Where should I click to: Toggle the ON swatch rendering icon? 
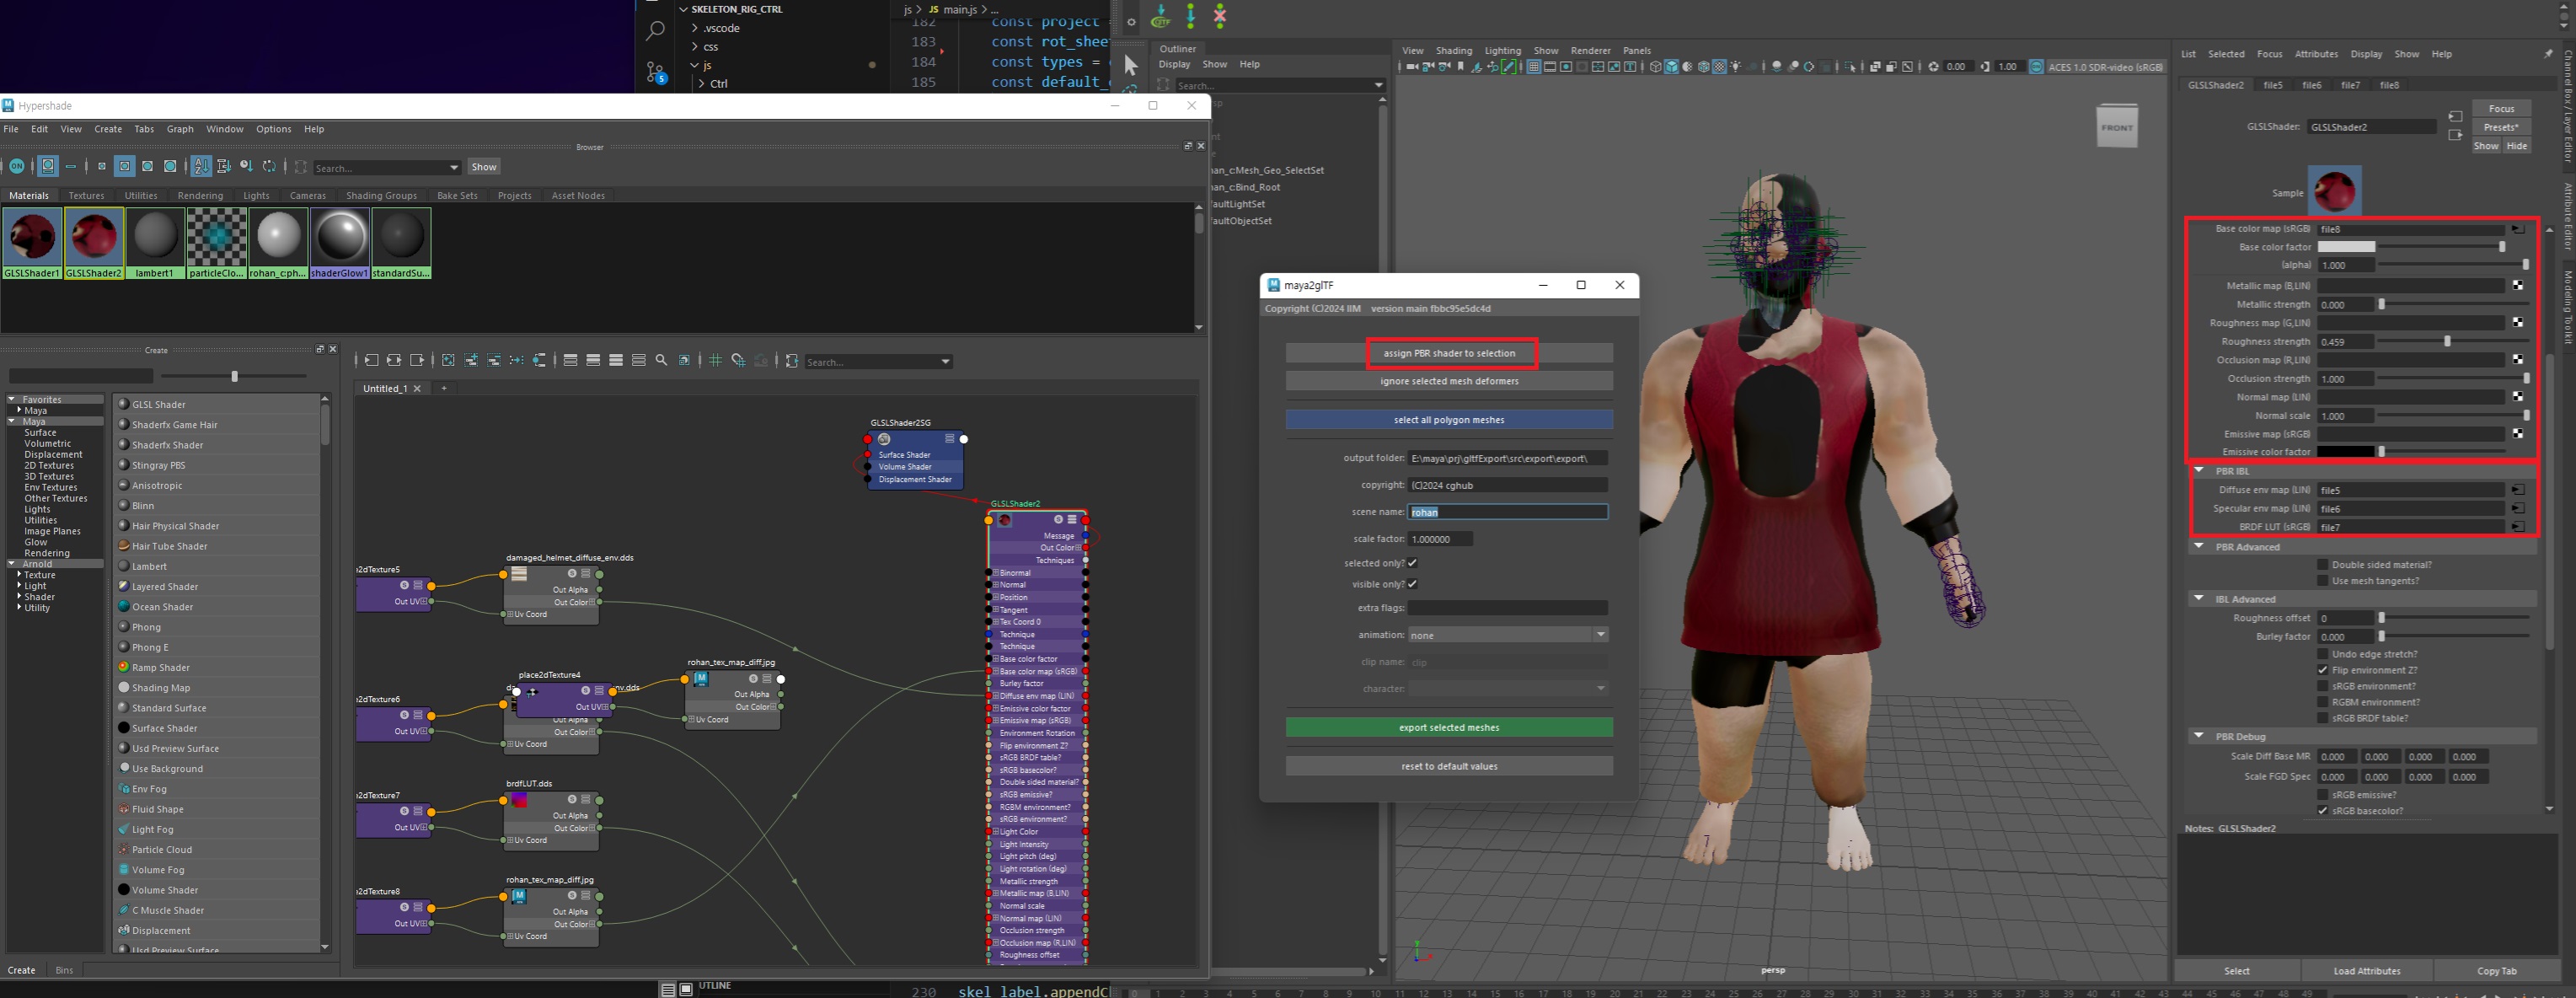pos(17,166)
